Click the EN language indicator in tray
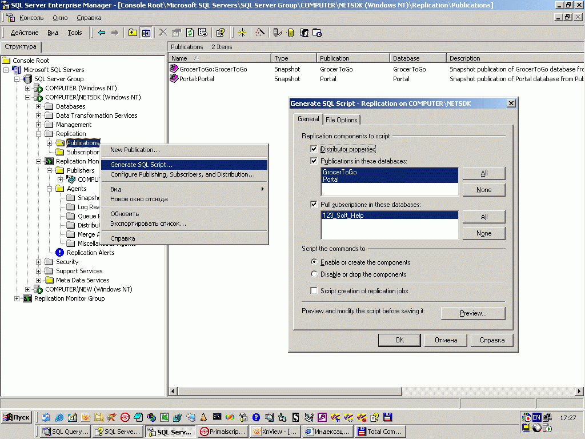The width and height of the screenshot is (585, 439). point(536,417)
